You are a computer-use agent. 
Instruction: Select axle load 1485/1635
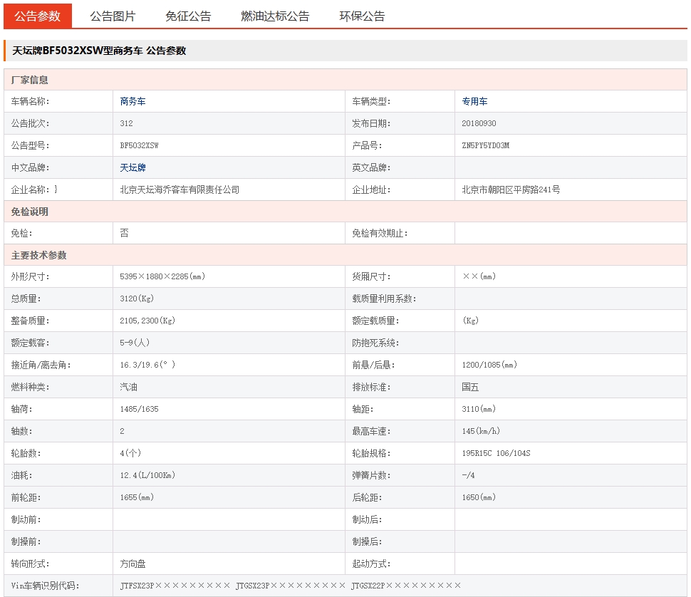[139, 409]
